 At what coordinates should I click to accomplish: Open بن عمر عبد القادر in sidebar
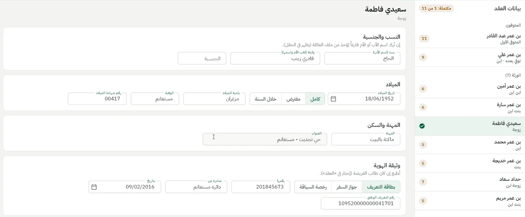470,38
